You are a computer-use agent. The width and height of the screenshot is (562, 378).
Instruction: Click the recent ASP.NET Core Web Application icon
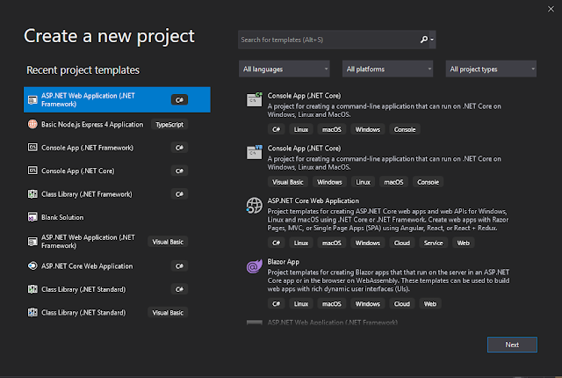click(32, 265)
